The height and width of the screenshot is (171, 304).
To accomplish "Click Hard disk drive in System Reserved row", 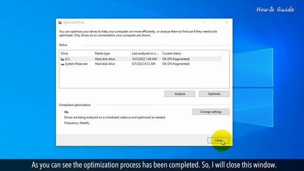I will coord(104,64).
